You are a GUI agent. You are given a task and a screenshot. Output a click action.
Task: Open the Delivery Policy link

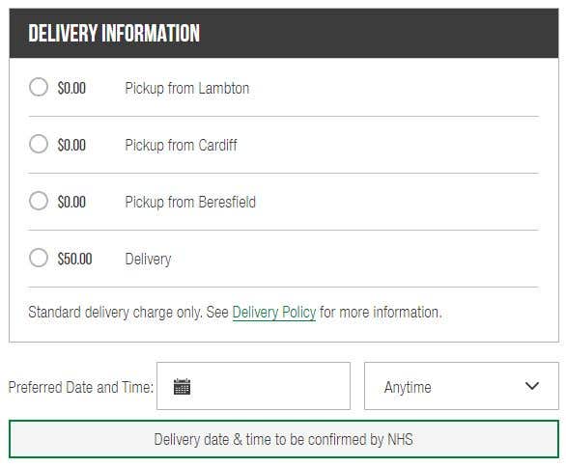[x=274, y=313]
